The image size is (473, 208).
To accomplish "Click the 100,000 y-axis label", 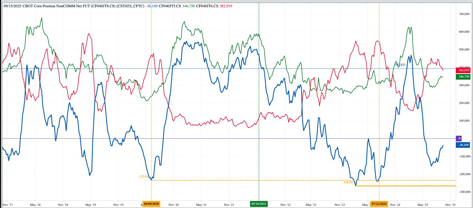I will (x=464, y=121).
